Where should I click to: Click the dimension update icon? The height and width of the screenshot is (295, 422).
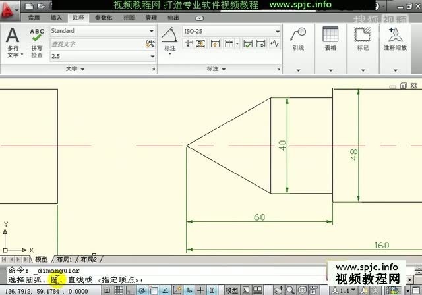(261, 43)
